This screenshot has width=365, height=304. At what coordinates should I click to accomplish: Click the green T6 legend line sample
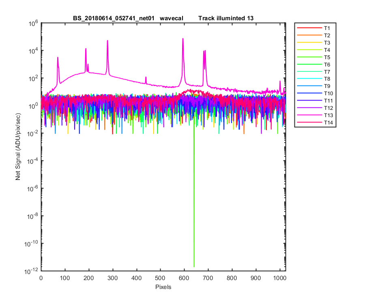pos(309,64)
